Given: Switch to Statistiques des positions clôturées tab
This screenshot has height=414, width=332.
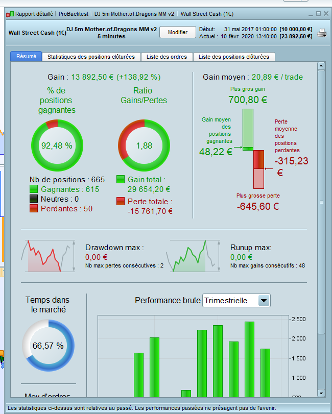Looking at the screenshot, I should [91, 57].
